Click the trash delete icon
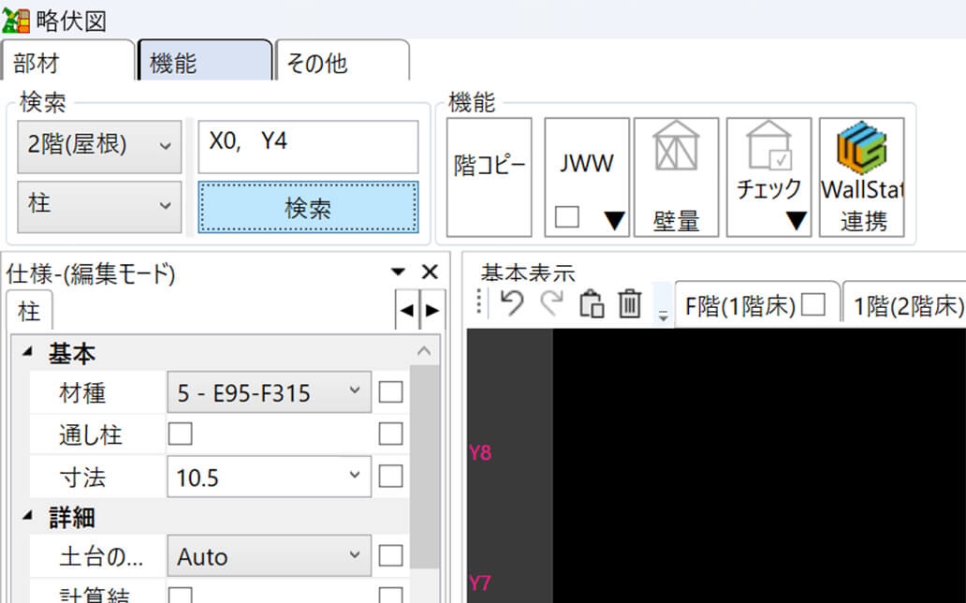This screenshot has height=603, width=966. point(630,304)
